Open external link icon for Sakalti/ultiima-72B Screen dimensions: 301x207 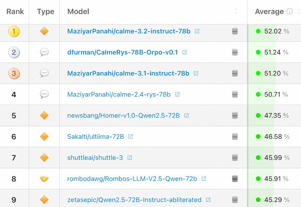[x=131, y=137]
